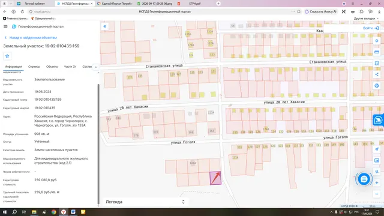Go back to found objects link
This screenshot has height=216, width=384.
tap(31, 38)
